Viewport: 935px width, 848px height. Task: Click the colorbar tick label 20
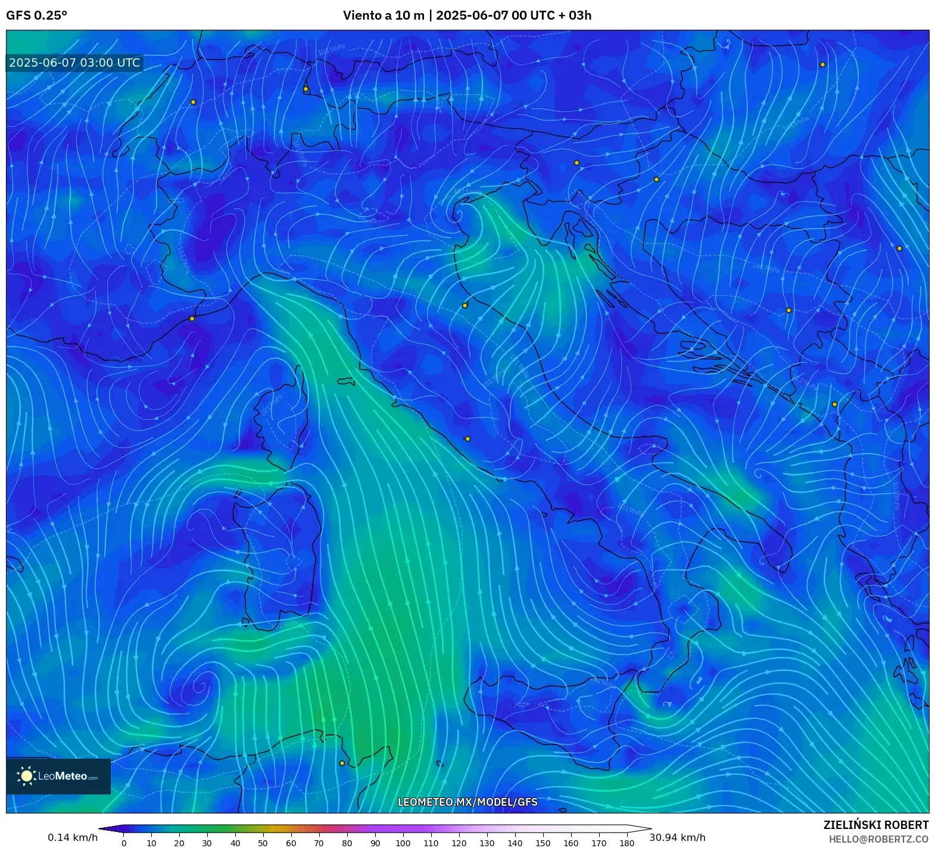[x=179, y=843]
